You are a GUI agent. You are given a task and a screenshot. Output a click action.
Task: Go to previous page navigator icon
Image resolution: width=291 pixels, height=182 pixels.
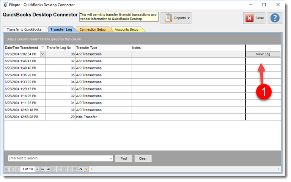coord(13,169)
